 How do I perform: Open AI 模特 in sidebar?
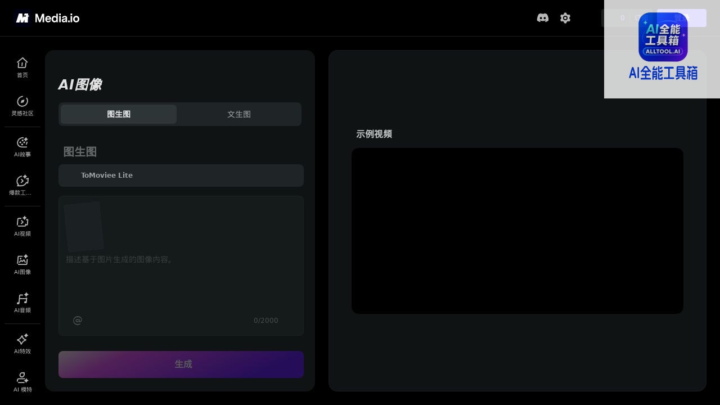tap(22, 382)
